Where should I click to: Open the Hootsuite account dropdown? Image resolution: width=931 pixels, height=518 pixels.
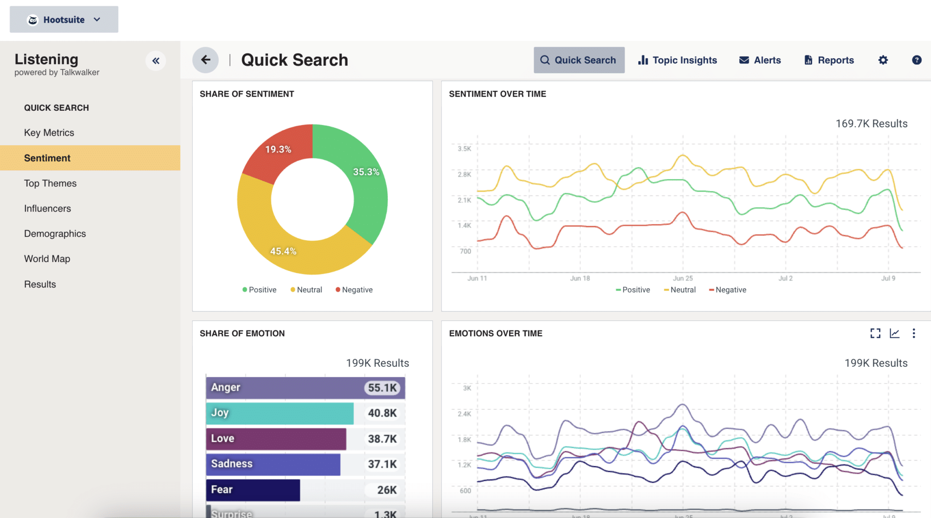click(96, 19)
